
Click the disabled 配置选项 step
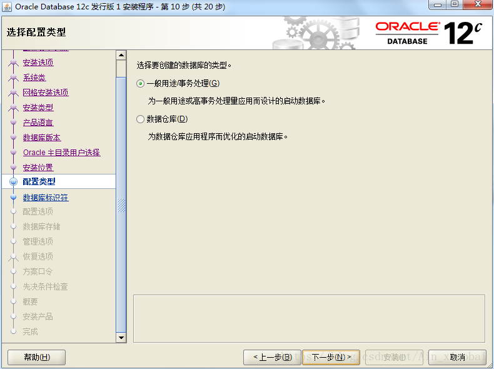[x=38, y=211]
